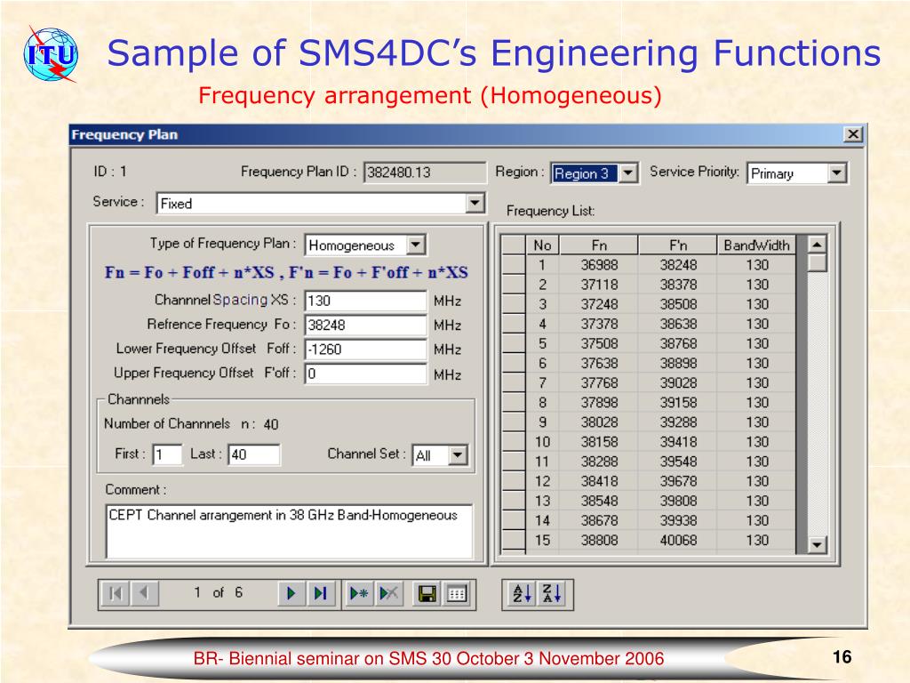Click the No column header
The height and width of the screenshot is (683, 910).
point(542,245)
